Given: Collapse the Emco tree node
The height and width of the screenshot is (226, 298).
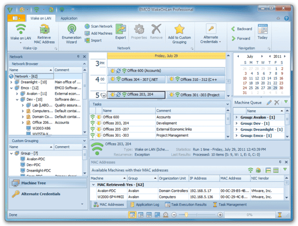Looking at the screenshot, I should pyautogui.click(x=11, y=88).
